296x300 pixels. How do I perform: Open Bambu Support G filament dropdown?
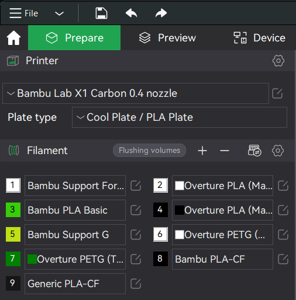pos(75,235)
